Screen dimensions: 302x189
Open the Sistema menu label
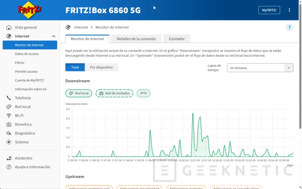[x=22, y=142]
